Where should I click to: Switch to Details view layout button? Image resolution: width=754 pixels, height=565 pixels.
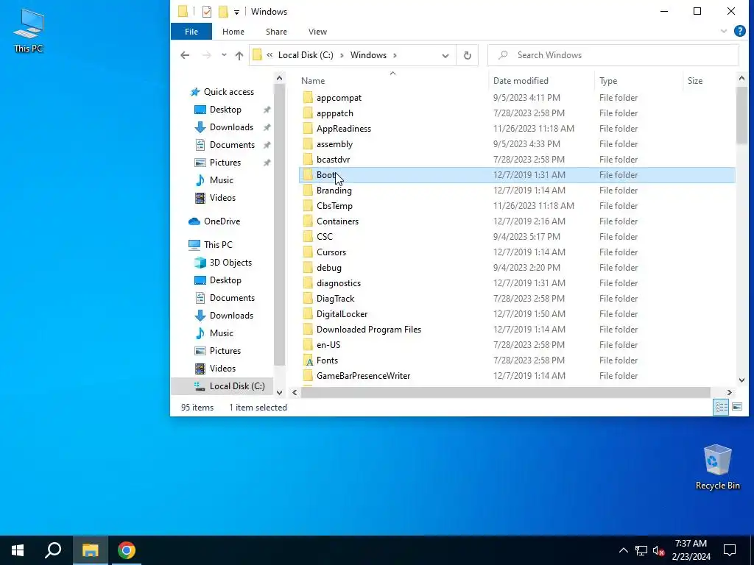pyautogui.click(x=721, y=408)
